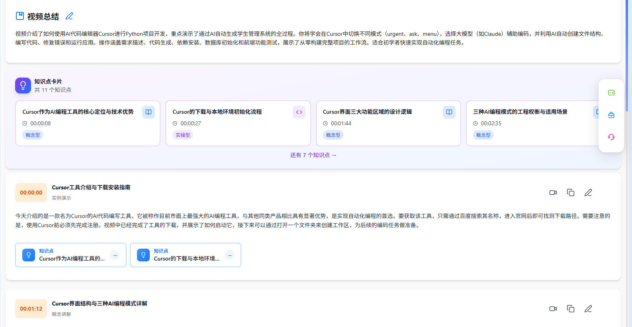632x327 pixels.
Task: Click 概念型 tag on 三种AI编程模式 card
Action: pos(483,135)
